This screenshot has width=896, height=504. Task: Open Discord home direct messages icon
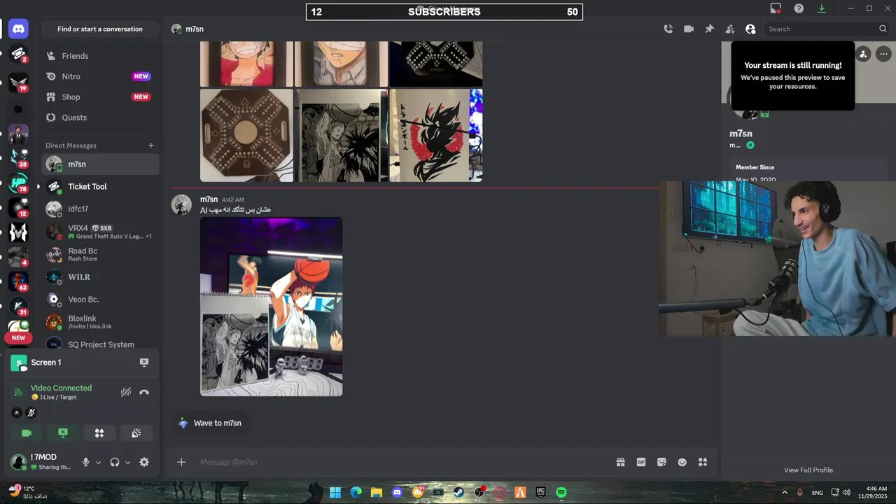tap(18, 29)
